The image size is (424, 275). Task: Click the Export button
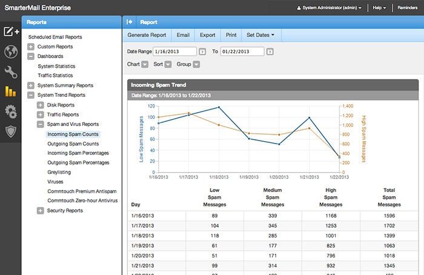point(207,35)
